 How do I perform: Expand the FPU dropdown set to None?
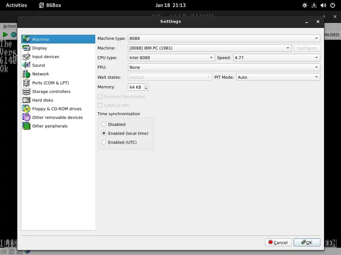224,67
